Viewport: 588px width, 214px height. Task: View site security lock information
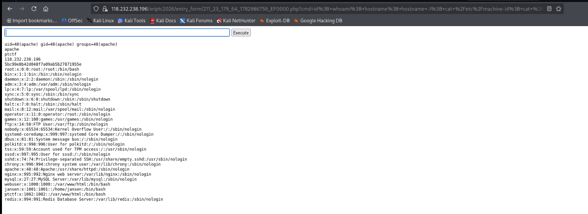(105, 9)
